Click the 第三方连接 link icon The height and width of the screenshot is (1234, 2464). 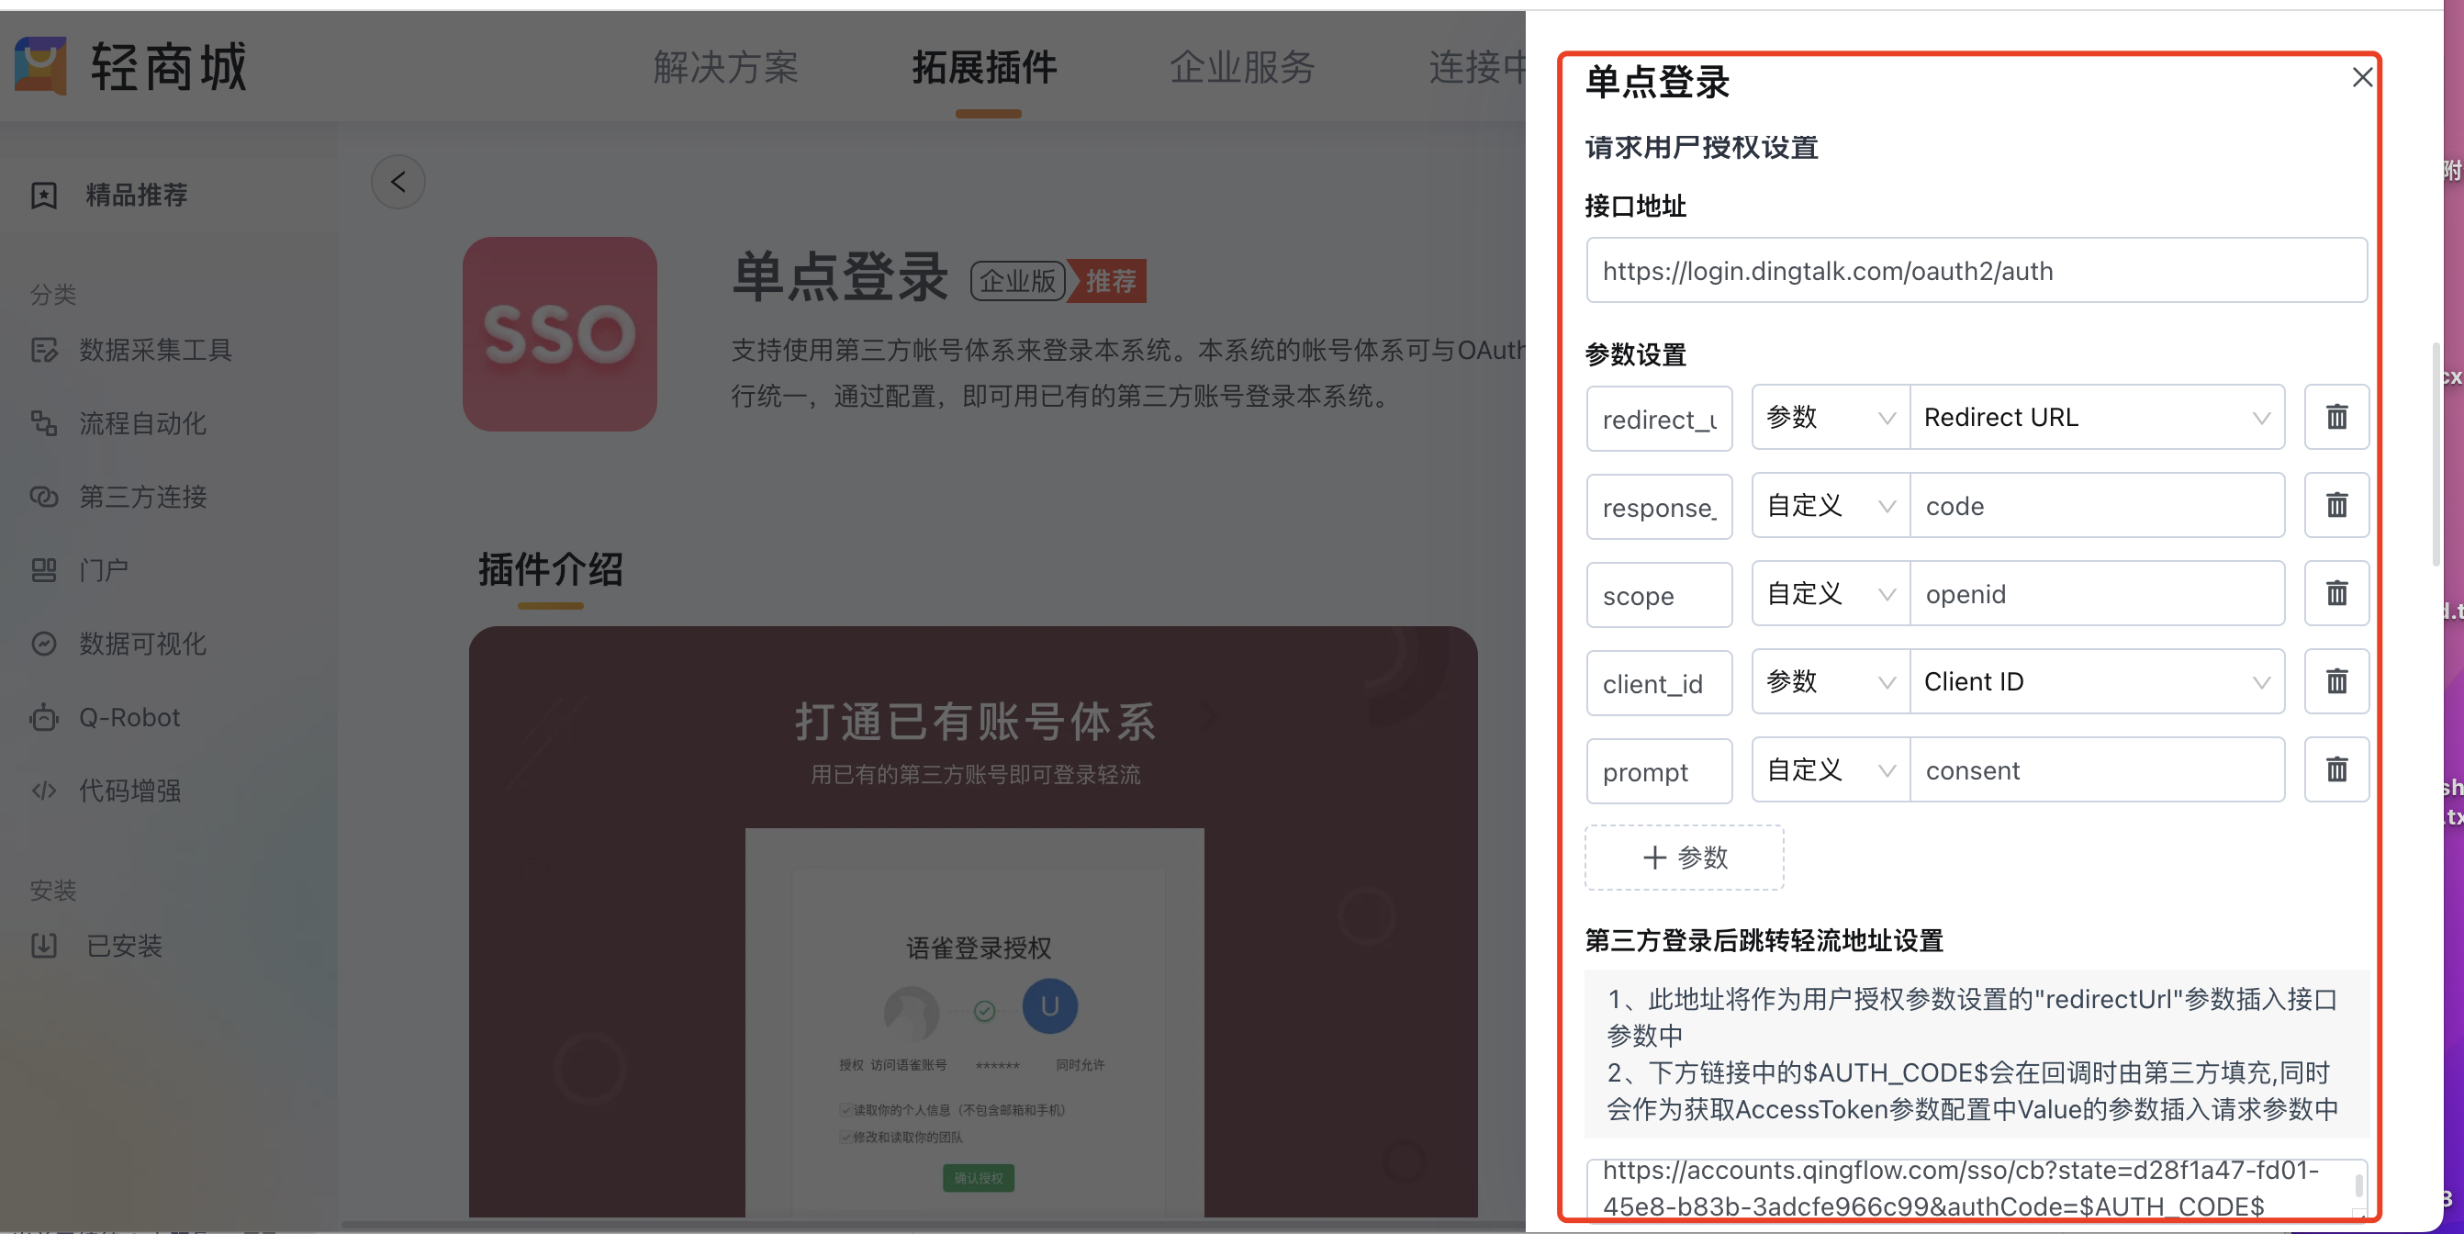pos(44,497)
